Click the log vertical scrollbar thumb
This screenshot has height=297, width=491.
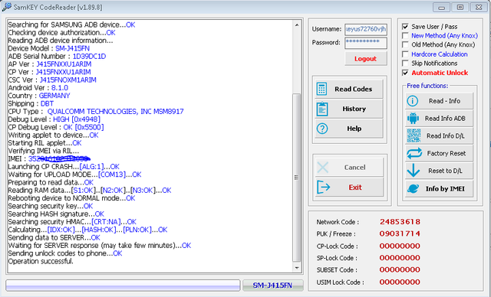click(296, 178)
